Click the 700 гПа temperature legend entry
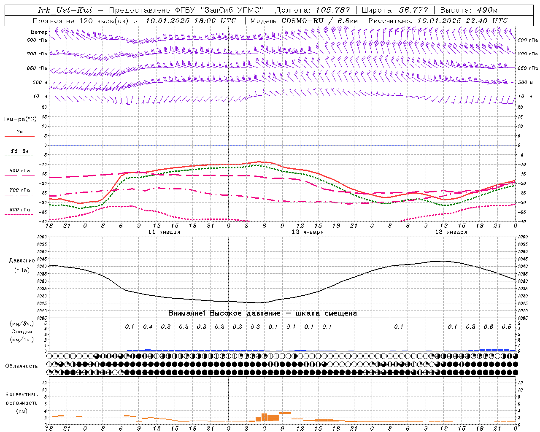The width and height of the screenshot is (540, 432). (x=20, y=190)
